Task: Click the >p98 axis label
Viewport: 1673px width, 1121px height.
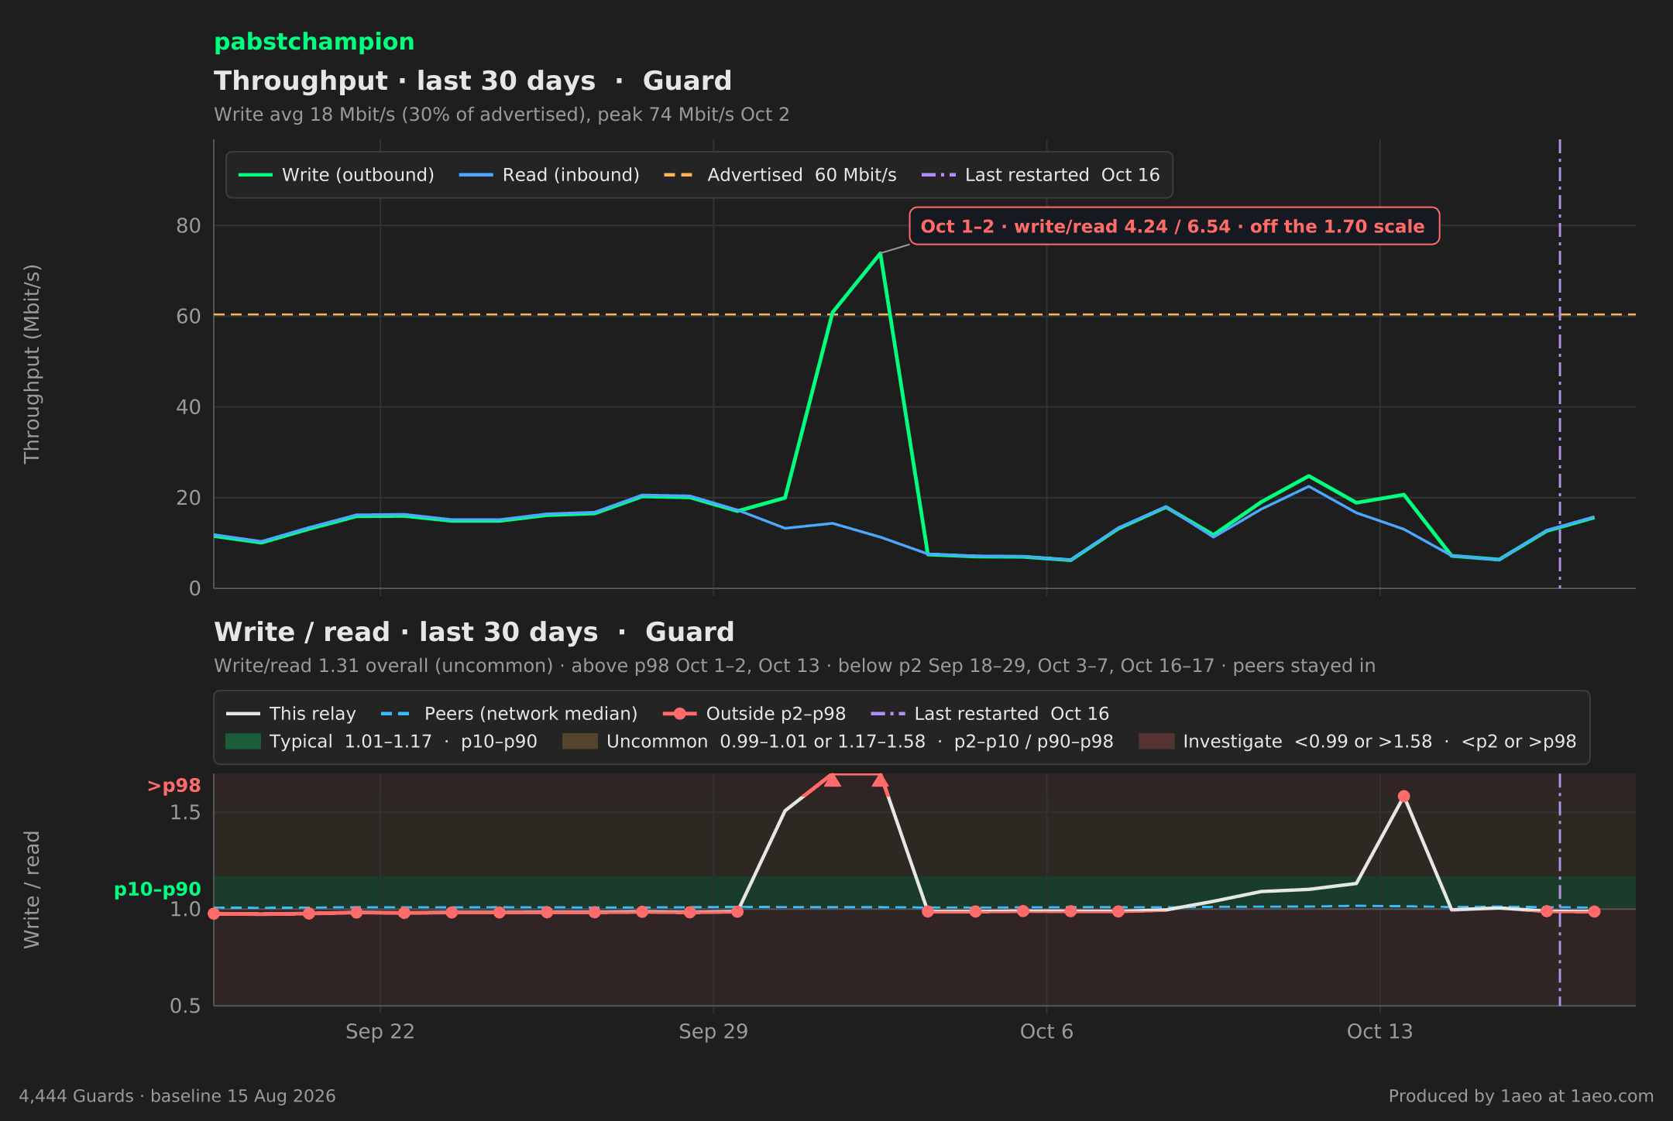Action: [x=174, y=786]
